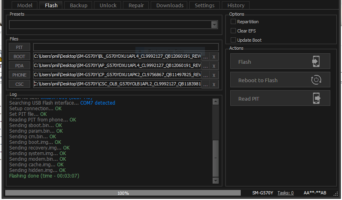Screen dimensions: 342x200
Task: Open the Tasks: 0 link
Action: click(285, 193)
